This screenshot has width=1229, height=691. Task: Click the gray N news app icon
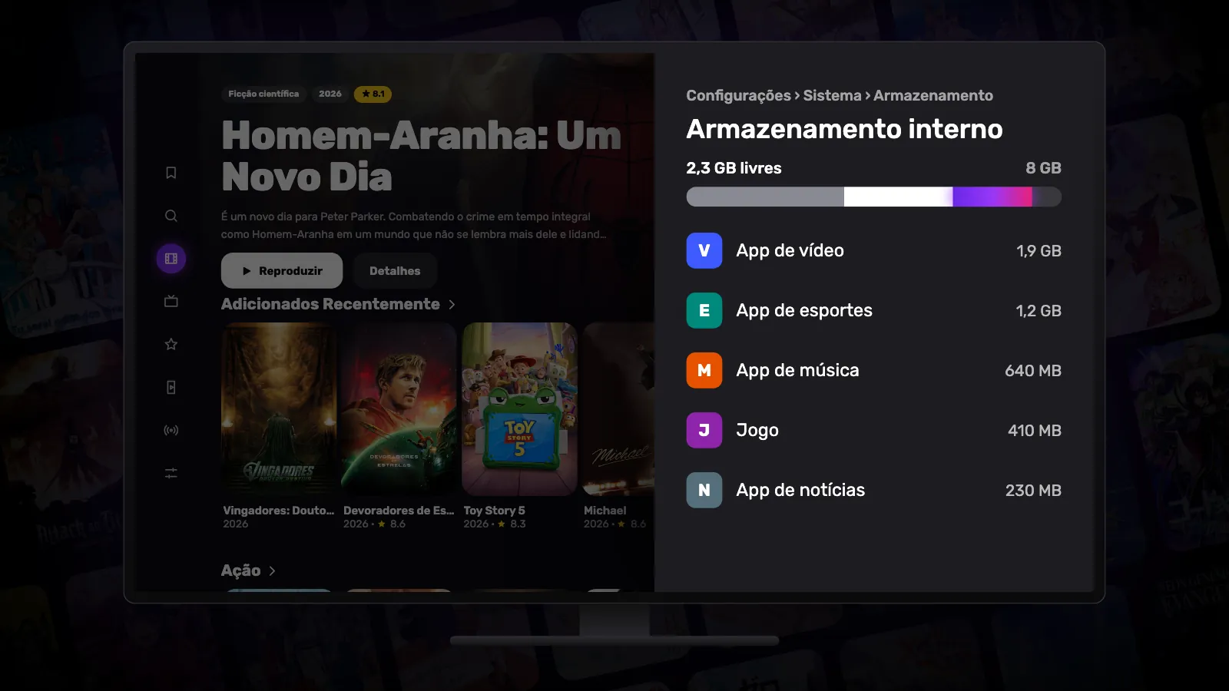point(704,490)
